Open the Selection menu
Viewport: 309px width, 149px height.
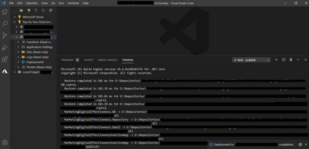[x=32, y=3]
